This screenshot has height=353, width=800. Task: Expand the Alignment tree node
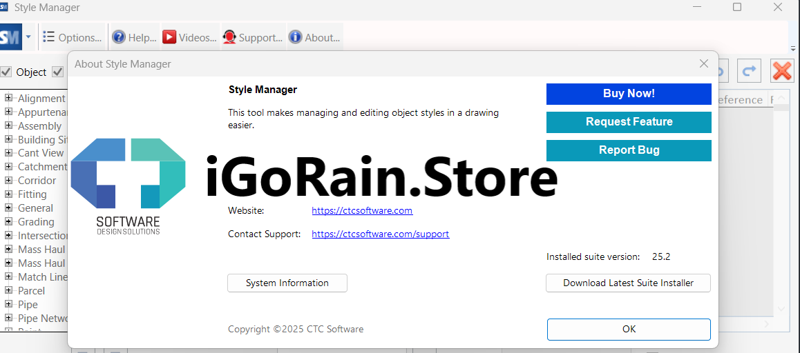click(9, 98)
